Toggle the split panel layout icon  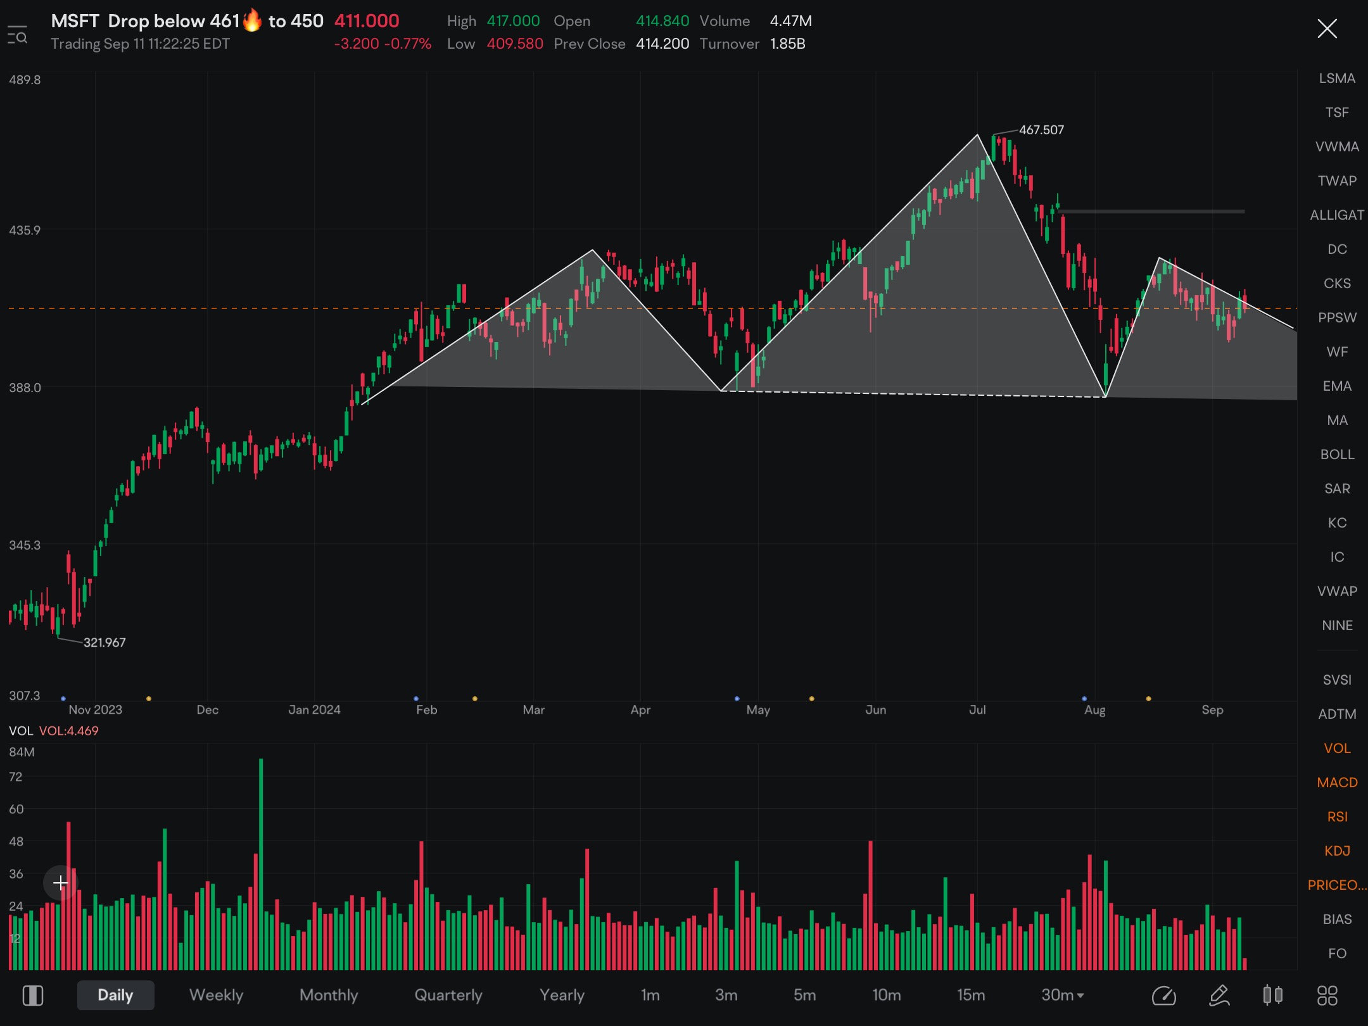pos(32,995)
